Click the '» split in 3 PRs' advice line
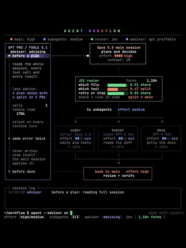 click(29, 97)
